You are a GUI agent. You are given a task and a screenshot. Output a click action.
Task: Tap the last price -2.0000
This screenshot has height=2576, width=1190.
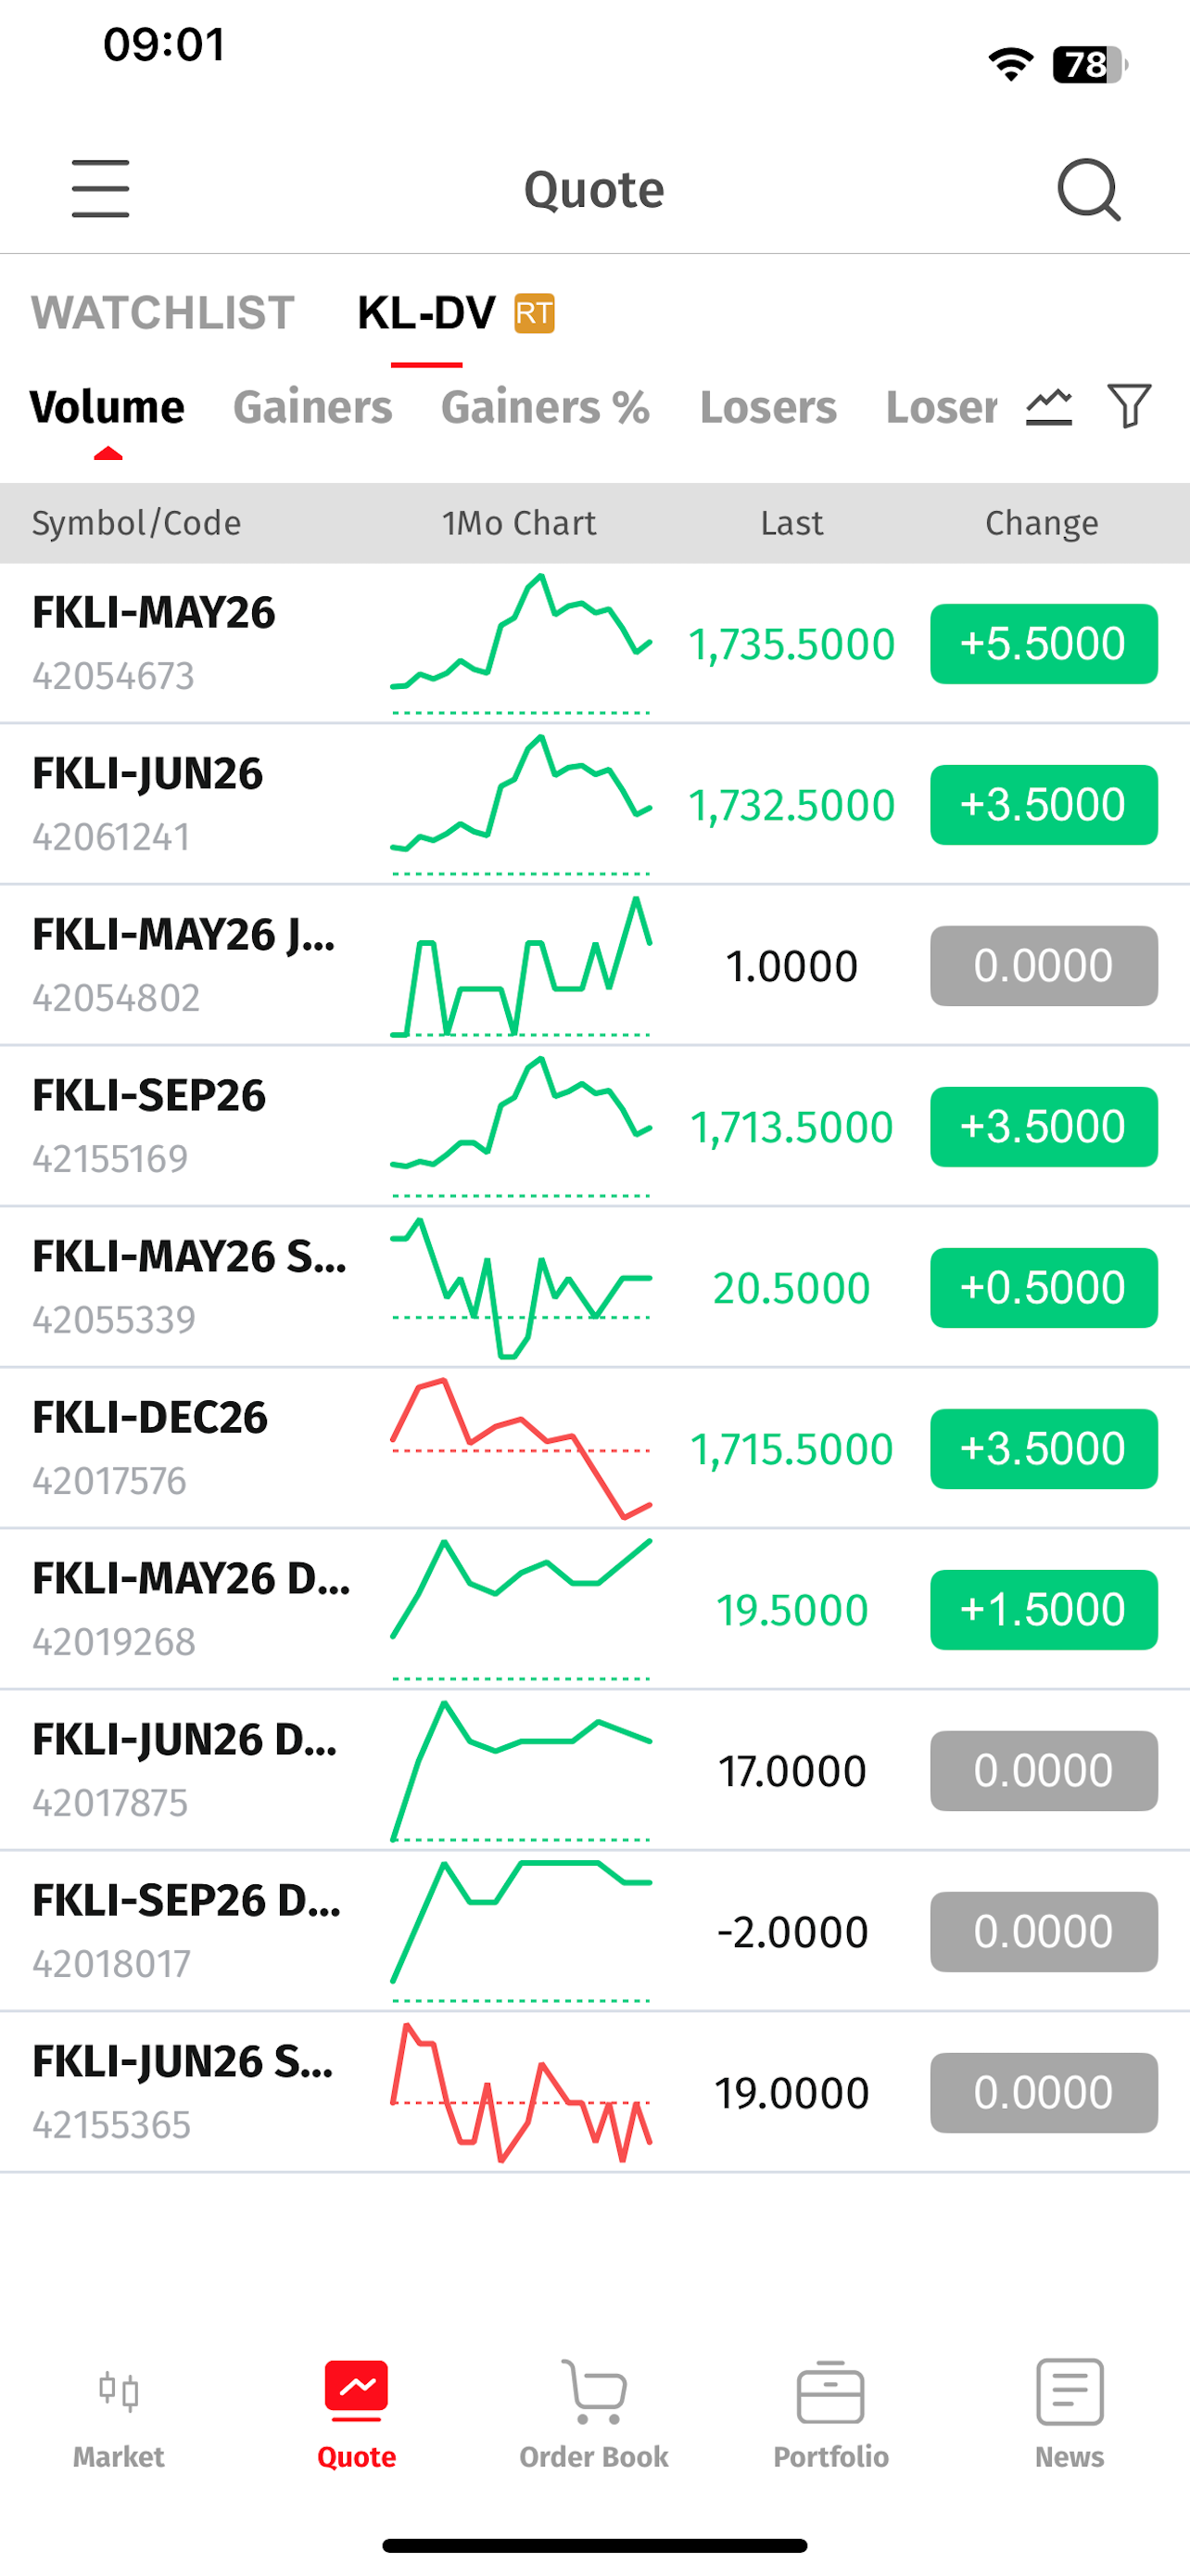click(791, 1932)
